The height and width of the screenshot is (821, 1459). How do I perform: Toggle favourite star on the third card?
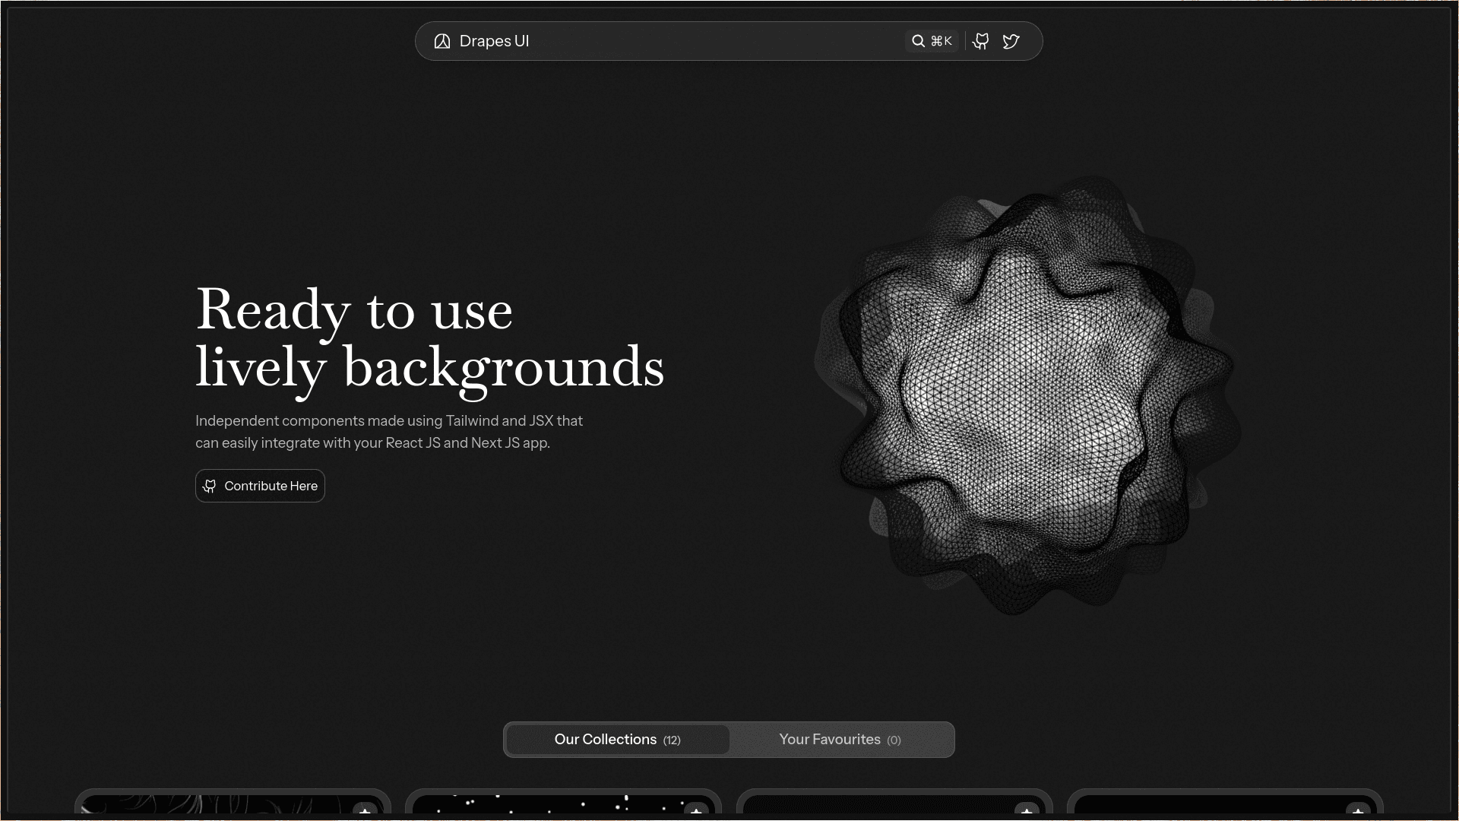click(x=1027, y=810)
